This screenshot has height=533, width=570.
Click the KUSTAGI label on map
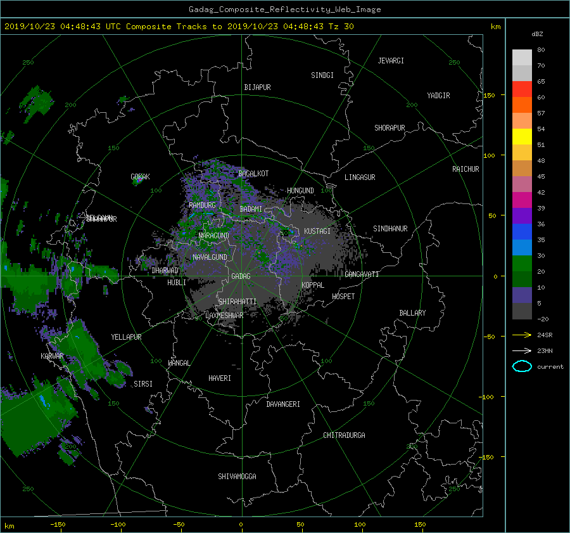click(317, 231)
